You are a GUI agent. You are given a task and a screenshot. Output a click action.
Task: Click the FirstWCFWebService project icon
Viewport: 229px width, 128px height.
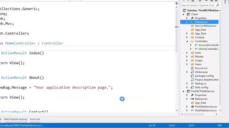189,91
